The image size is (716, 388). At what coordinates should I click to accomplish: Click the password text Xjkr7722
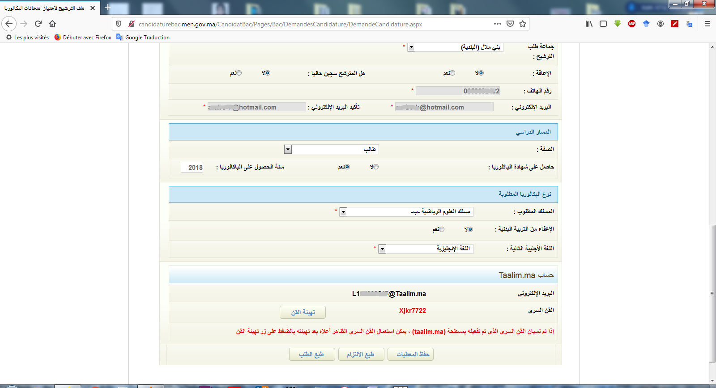pyautogui.click(x=413, y=311)
